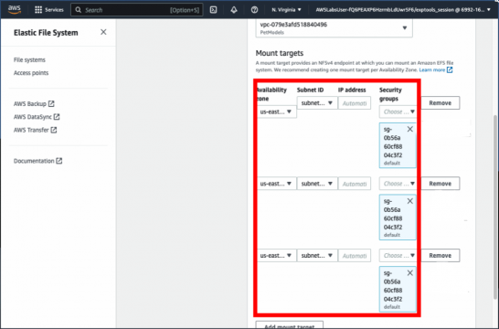Image resolution: width=499 pixels, height=329 pixels.
Task: Open third mount target subnet dropdown
Action: [317, 256]
